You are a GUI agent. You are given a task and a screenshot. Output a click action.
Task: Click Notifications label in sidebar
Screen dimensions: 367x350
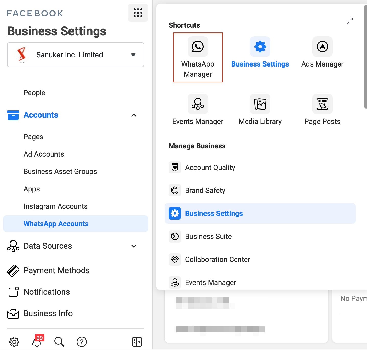tap(47, 292)
